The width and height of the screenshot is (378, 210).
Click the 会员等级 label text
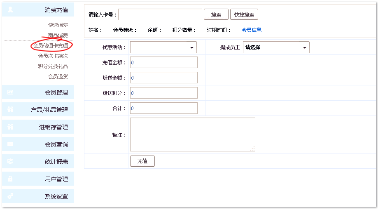click(125, 30)
